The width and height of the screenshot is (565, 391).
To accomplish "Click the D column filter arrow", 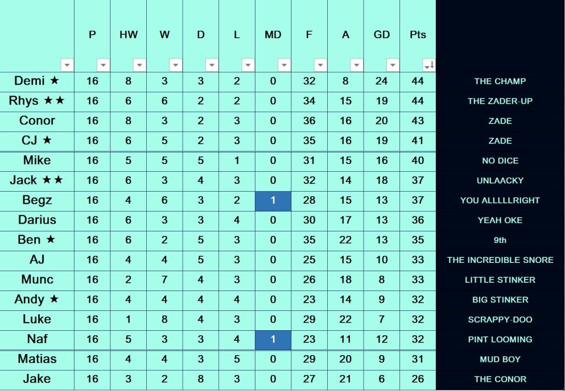I will tap(212, 65).
